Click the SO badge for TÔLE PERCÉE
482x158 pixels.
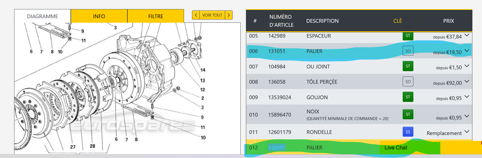click(x=408, y=82)
